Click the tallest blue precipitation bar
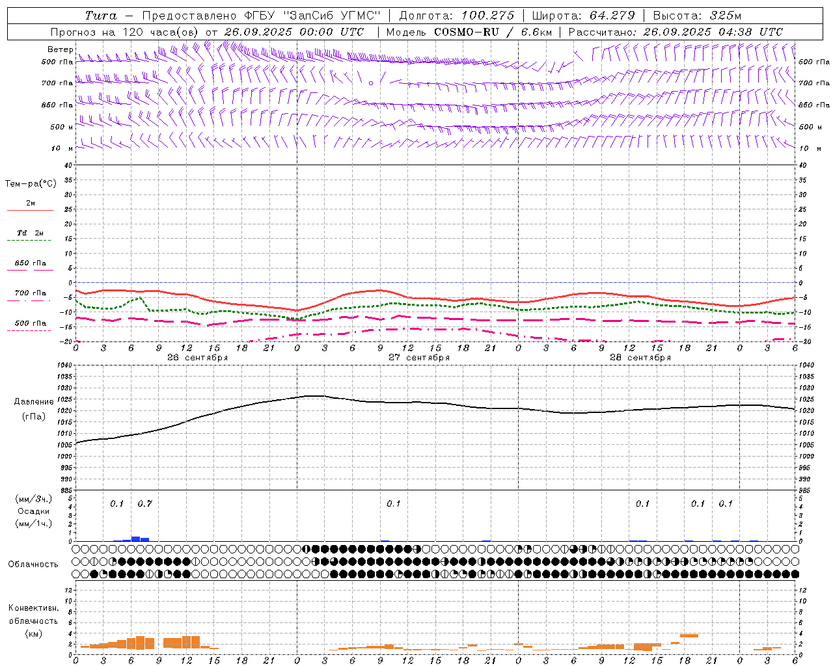This screenshot has height=666, width=833. pyautogui.click(x=135, y=539)
